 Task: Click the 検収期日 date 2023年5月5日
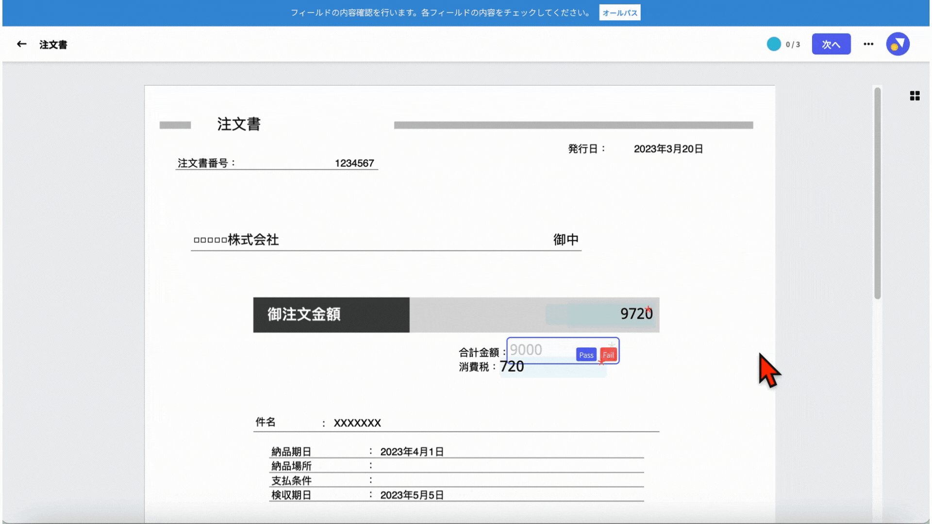point(412,495)
